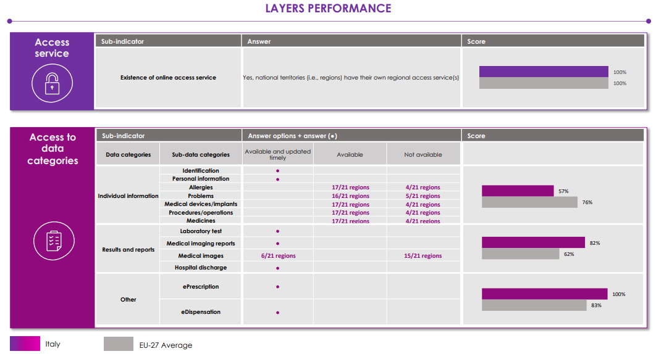Click 'Existence of online access service' cell

pos(168,77)
